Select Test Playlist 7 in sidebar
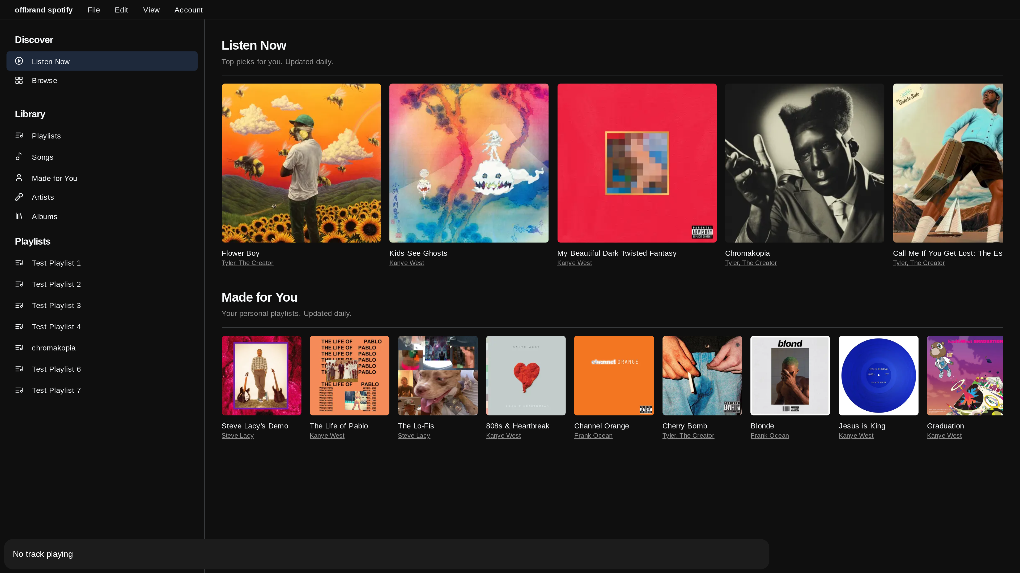This screenshot has height=573, width=1020. 56,390
